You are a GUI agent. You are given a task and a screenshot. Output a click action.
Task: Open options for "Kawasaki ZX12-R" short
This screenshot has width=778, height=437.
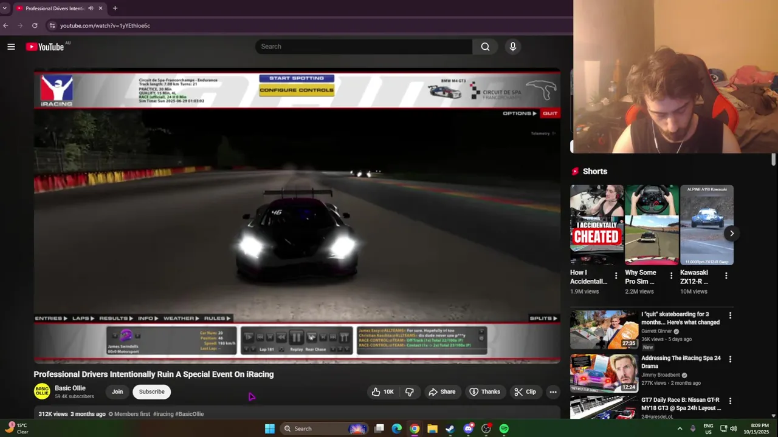click(x=726, y=276)
